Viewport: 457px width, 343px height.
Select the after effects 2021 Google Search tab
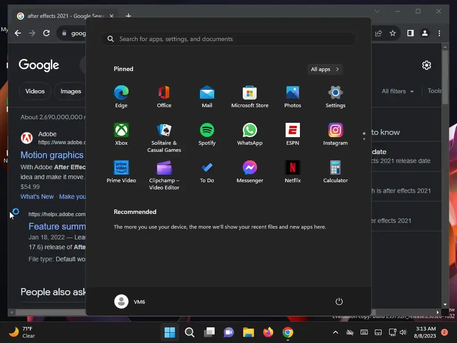point(66,16)
